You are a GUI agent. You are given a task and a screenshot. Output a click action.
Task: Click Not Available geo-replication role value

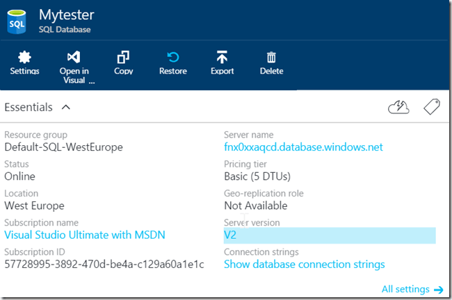coord(257,206)
